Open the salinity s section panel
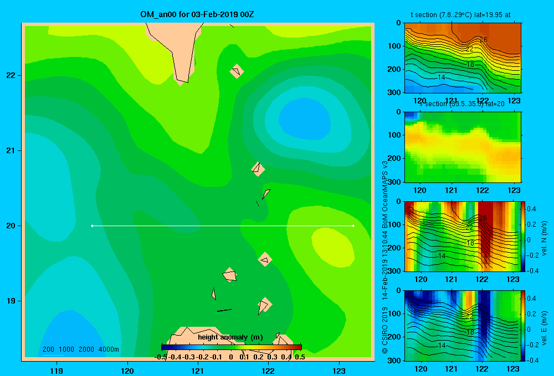Image resolution: width=554 pixels, height=376 pixels. coord(463,147)
